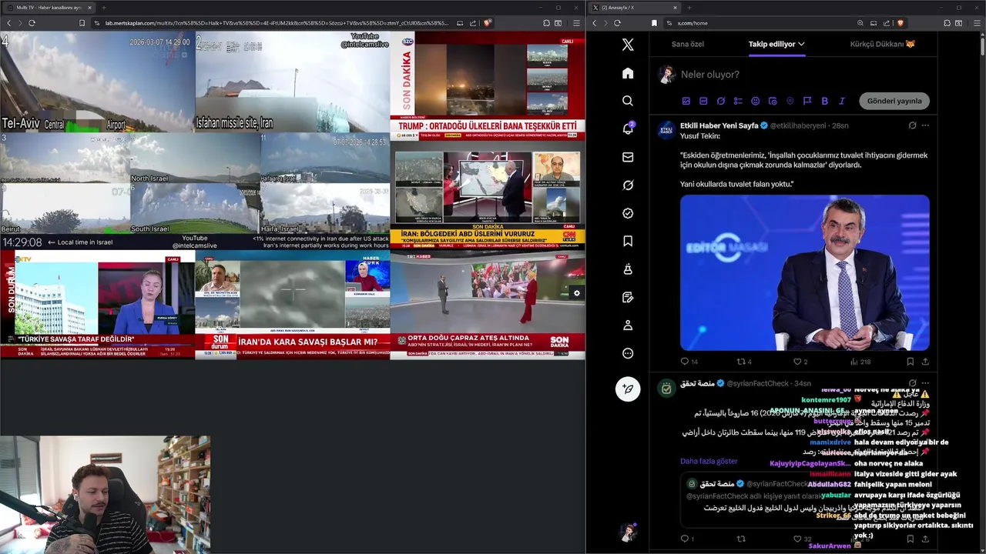Open more options on syrianFactCheck post
Viewport: 986px width, 554px height.
click(x=925, y=383)
